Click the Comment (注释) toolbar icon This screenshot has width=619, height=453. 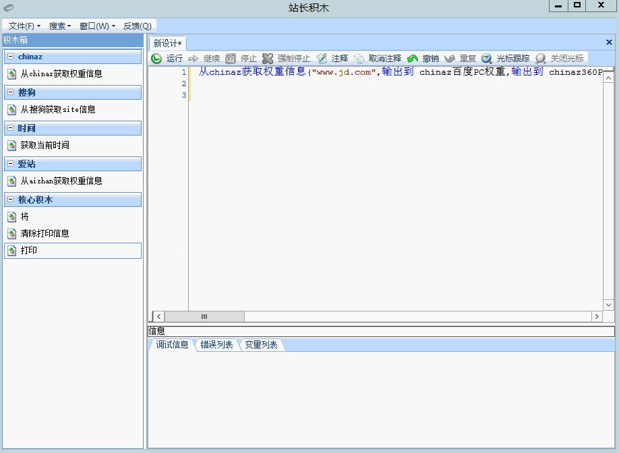click(322, 59)
